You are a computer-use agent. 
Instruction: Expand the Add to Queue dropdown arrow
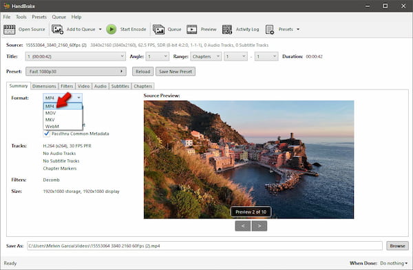pyautogui.click(x=100, y=29)
